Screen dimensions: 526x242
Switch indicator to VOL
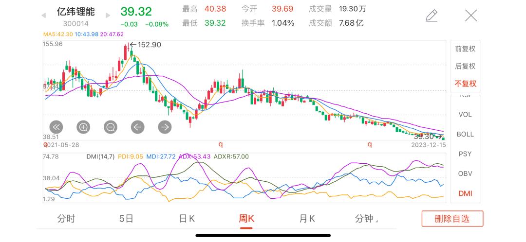(x=465, y=115)
